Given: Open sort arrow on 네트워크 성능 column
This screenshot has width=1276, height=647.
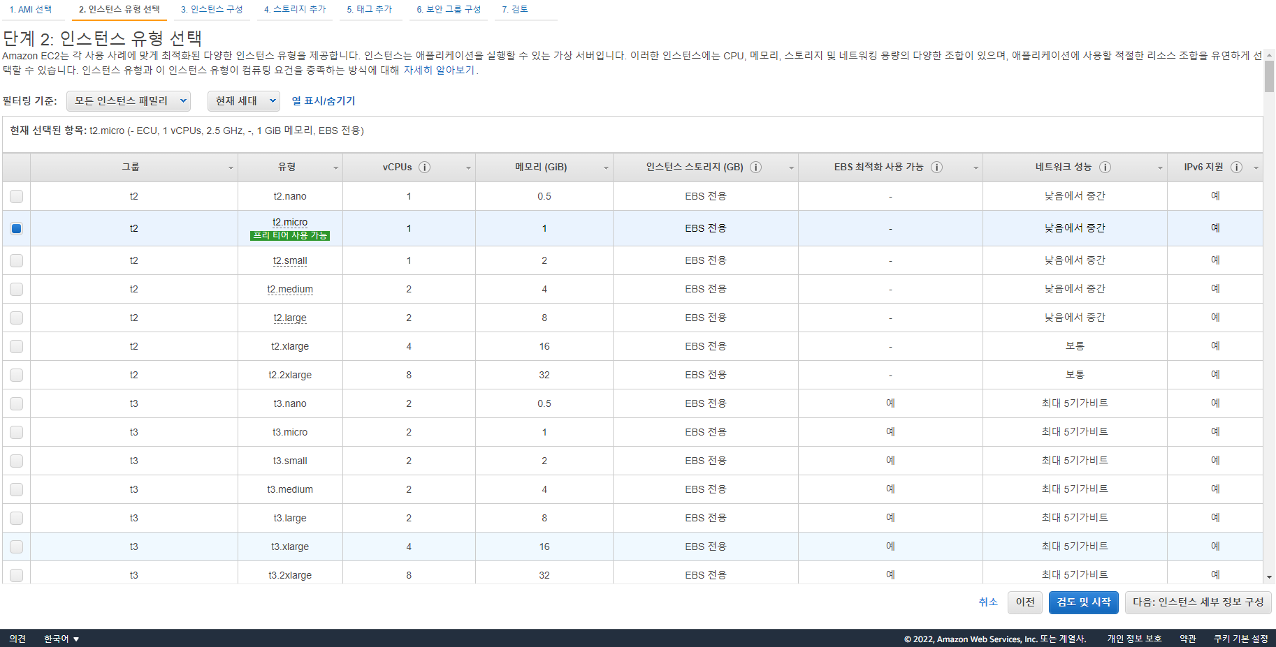Looking at the screenshot, I should 1160,168.
